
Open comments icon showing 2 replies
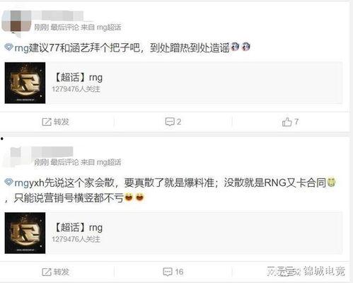[x=170, y=122]
